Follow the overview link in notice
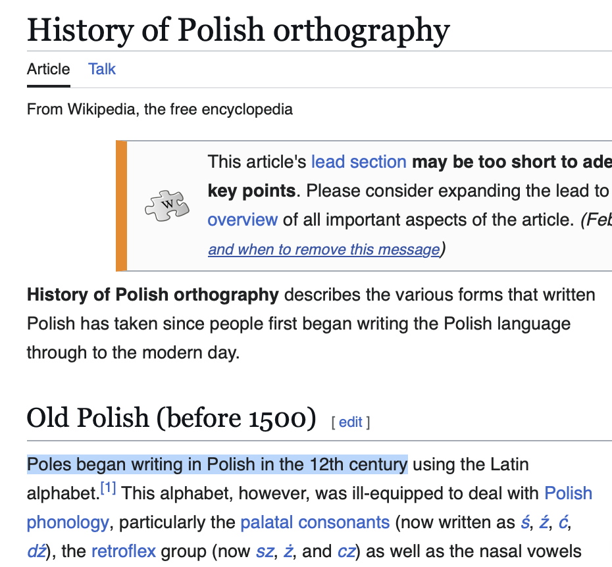The width and height of the screenshot is (612, 567). [242, 220]
